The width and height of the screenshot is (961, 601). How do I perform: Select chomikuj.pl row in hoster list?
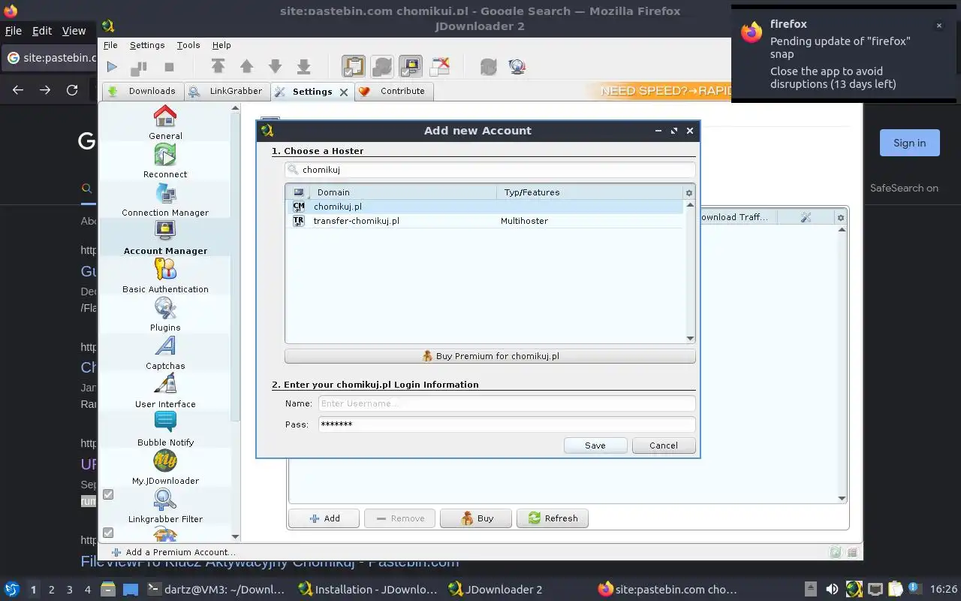coord(485,207)
